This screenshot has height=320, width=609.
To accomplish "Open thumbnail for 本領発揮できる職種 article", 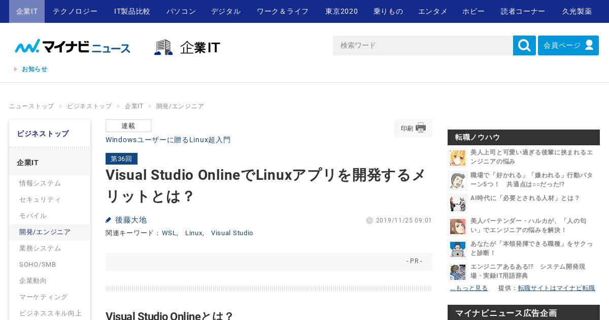I will click(458, 249).
